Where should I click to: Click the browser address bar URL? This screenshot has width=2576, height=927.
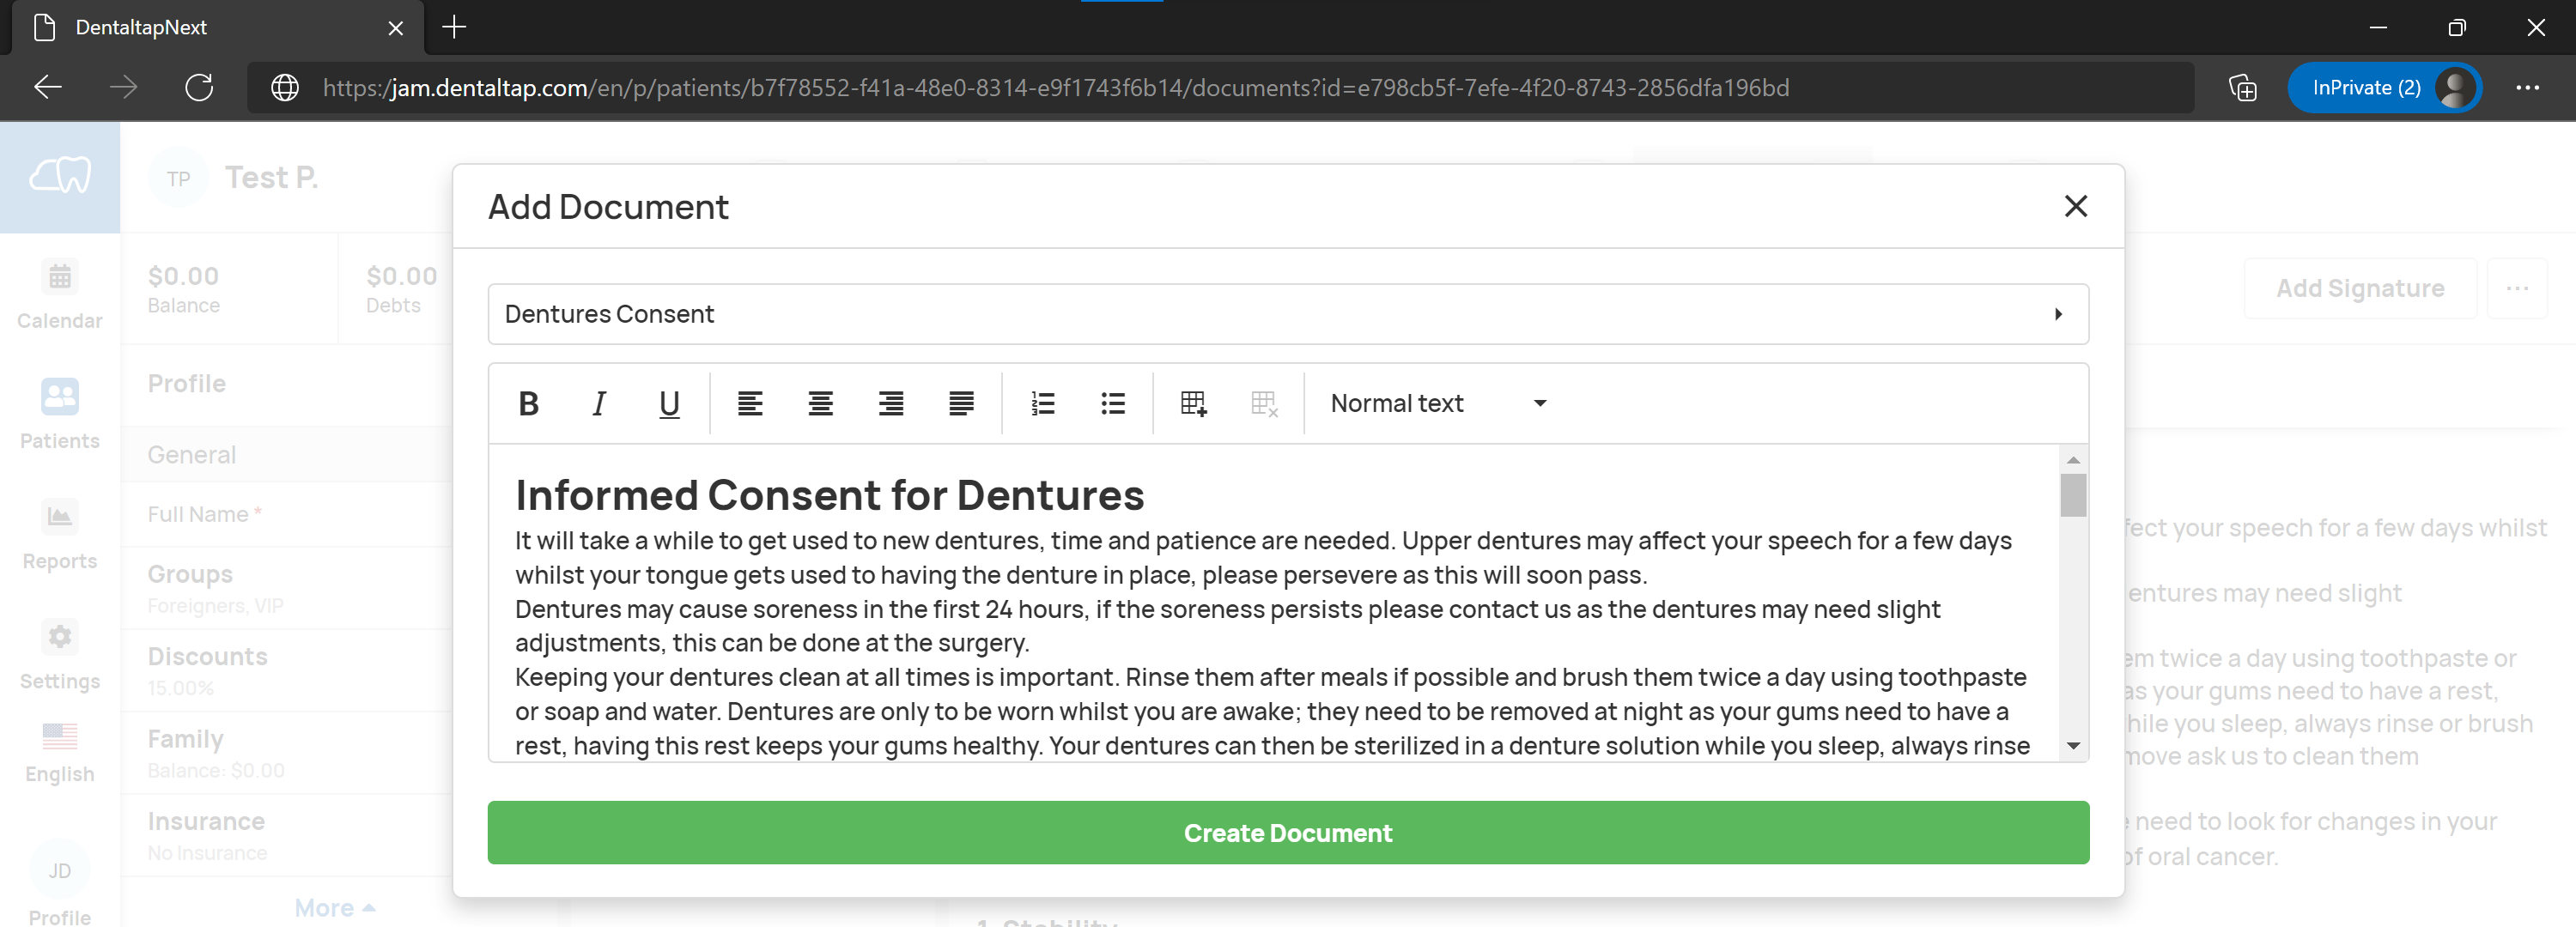1055,87
